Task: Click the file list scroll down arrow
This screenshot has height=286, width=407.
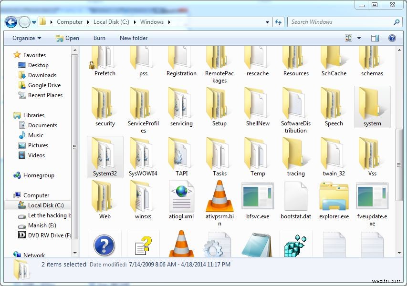Action: pyautogui.click(x=399, y=253)
